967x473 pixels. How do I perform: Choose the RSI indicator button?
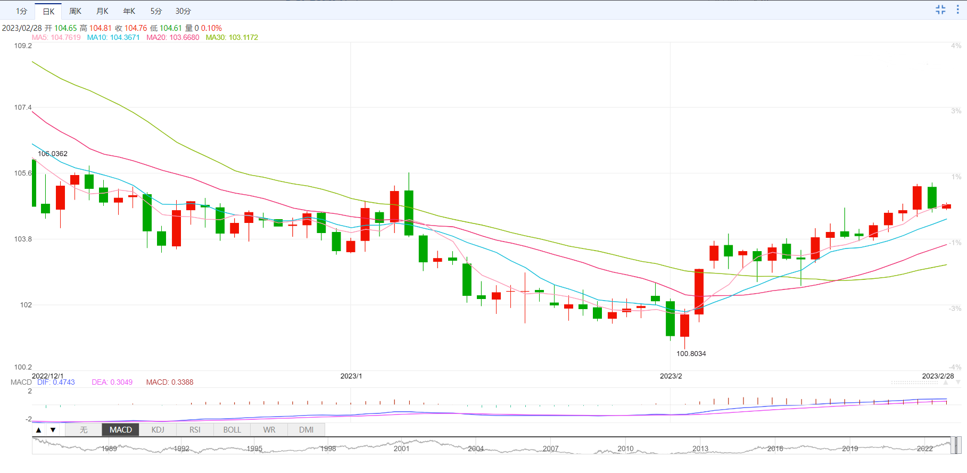click(195, 430)
